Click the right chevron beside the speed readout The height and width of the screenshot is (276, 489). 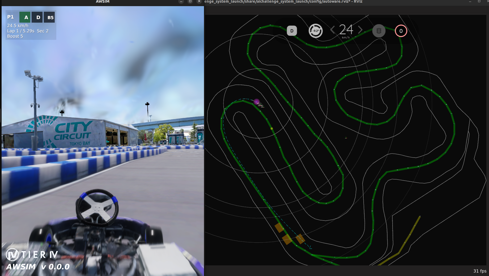coord(360,30)
